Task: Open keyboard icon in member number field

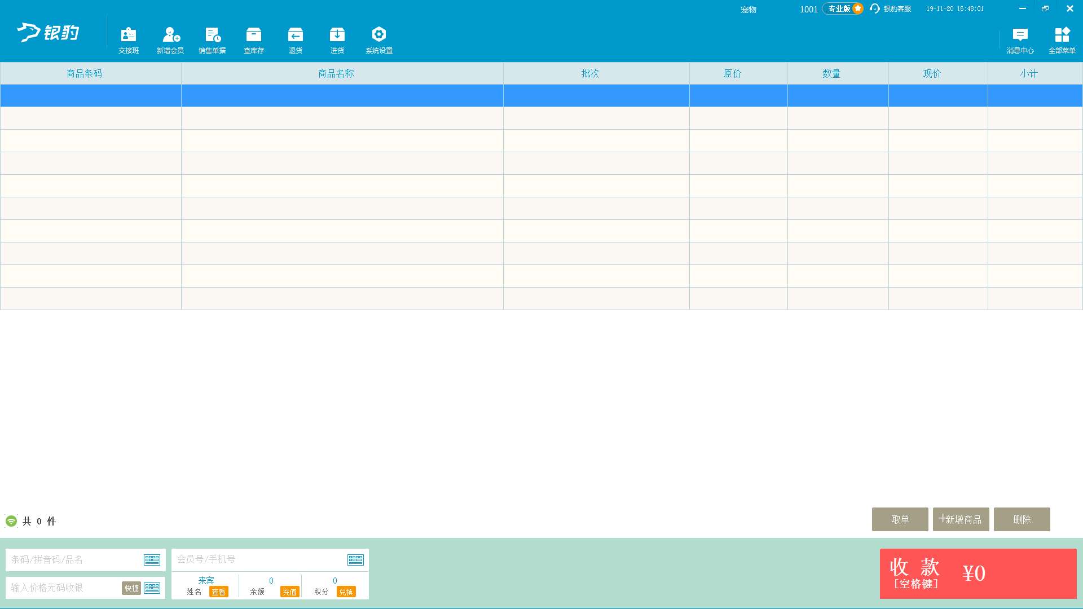Action: click(x=355, y=559)
